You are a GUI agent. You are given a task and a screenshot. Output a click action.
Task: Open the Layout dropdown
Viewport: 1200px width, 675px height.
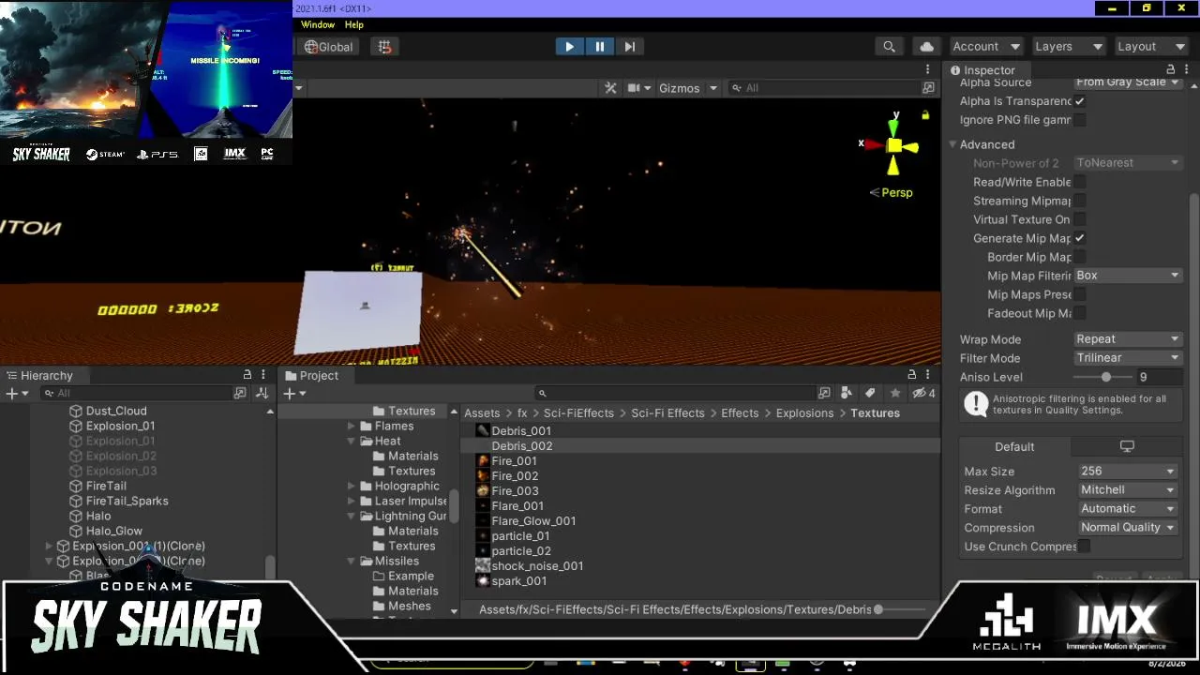pos(1151,46)
